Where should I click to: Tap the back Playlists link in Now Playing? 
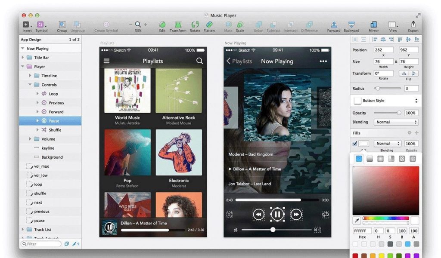[x=239, y=61]
